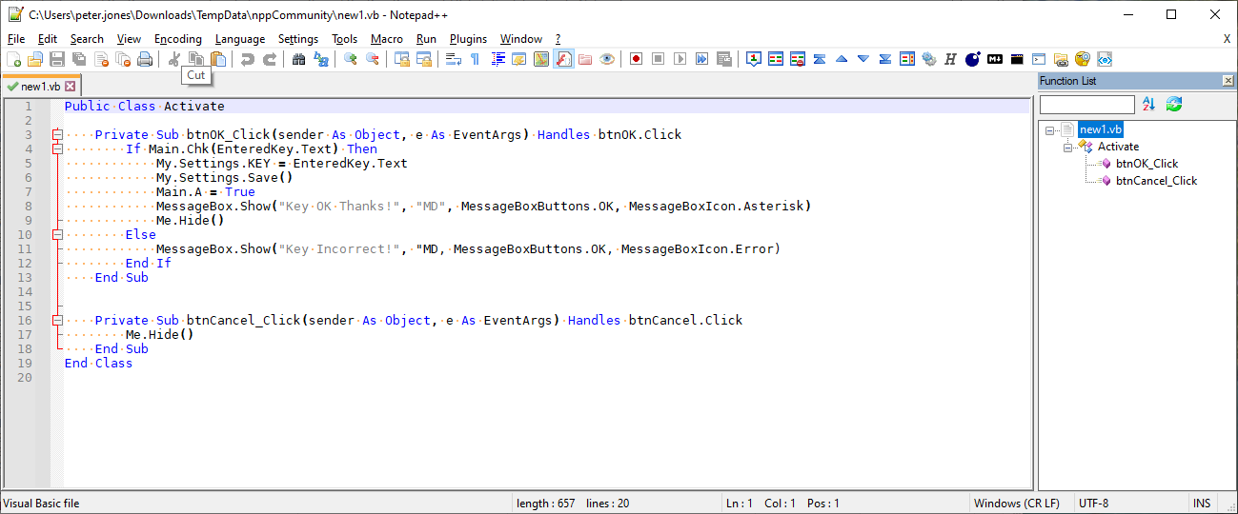Click the Save All toolbar icon

[x=79, y=59]
